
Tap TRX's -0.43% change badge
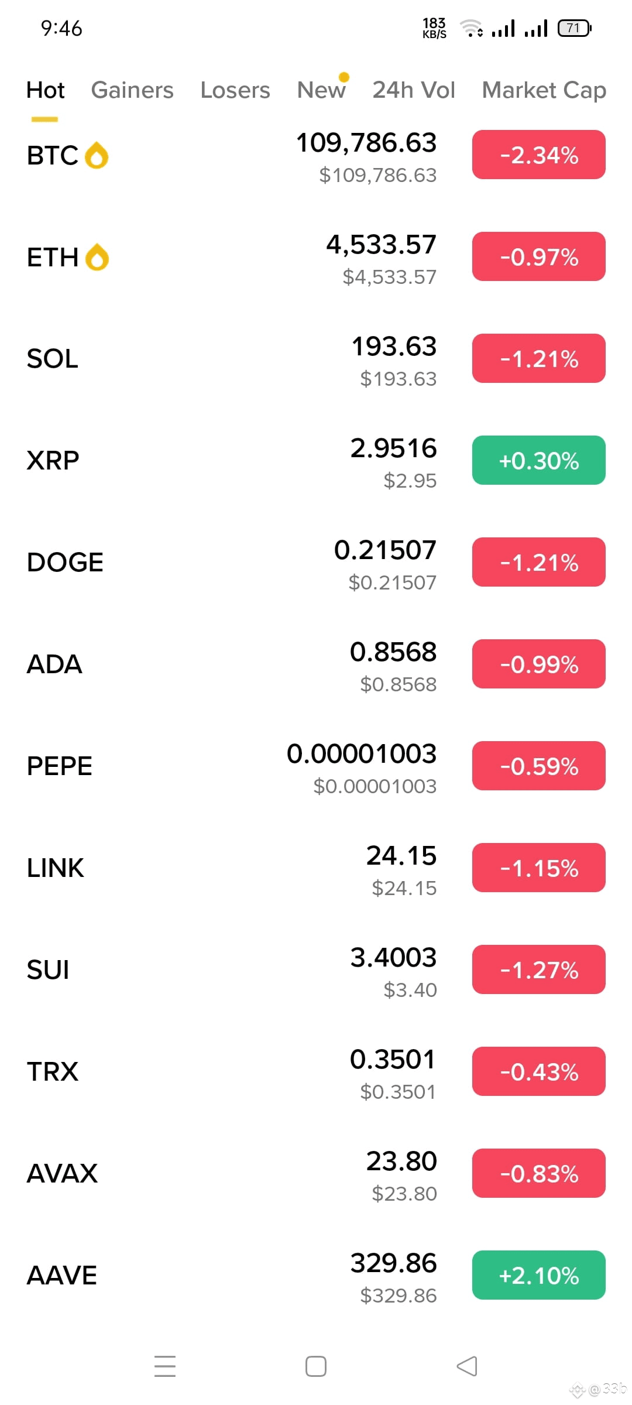pos(539,1071)
